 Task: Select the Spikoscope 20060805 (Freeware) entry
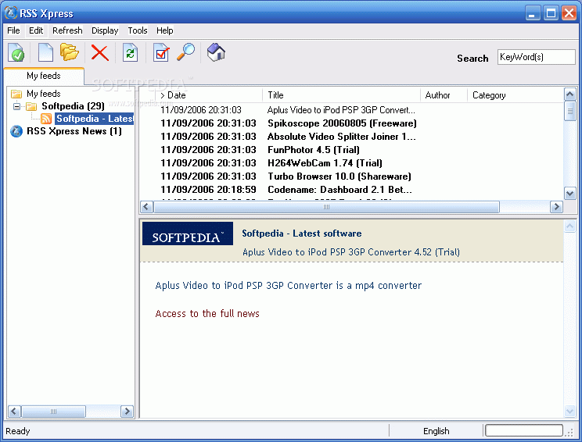coord(342,123)
